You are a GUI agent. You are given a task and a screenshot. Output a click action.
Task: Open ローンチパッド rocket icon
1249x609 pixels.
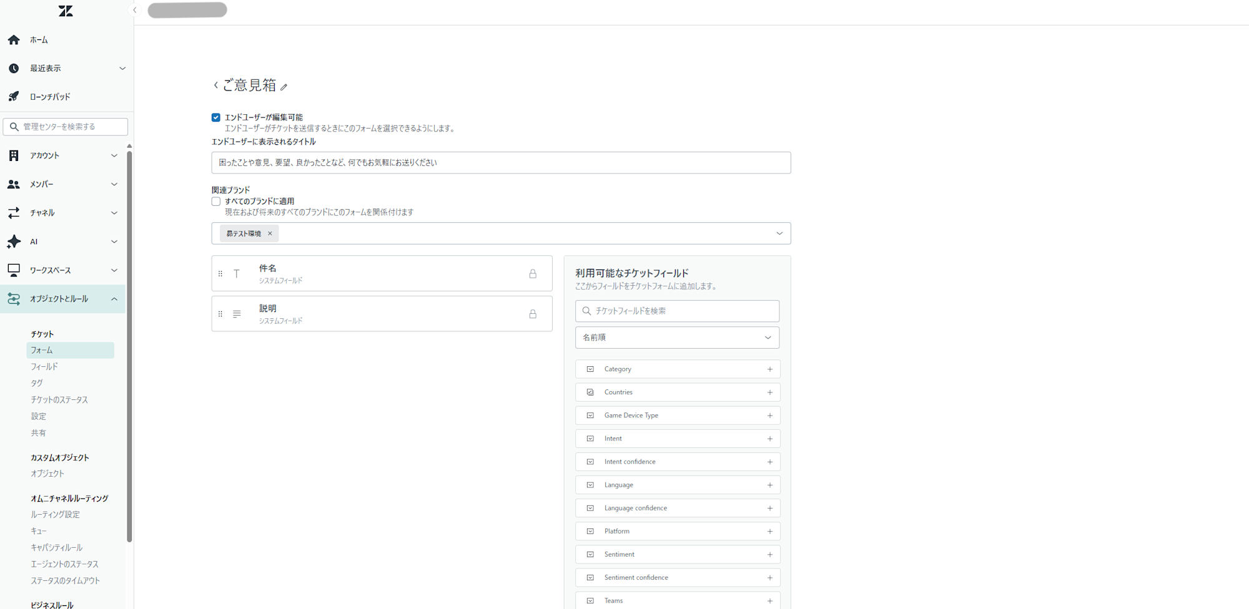(x=14, y=95)
